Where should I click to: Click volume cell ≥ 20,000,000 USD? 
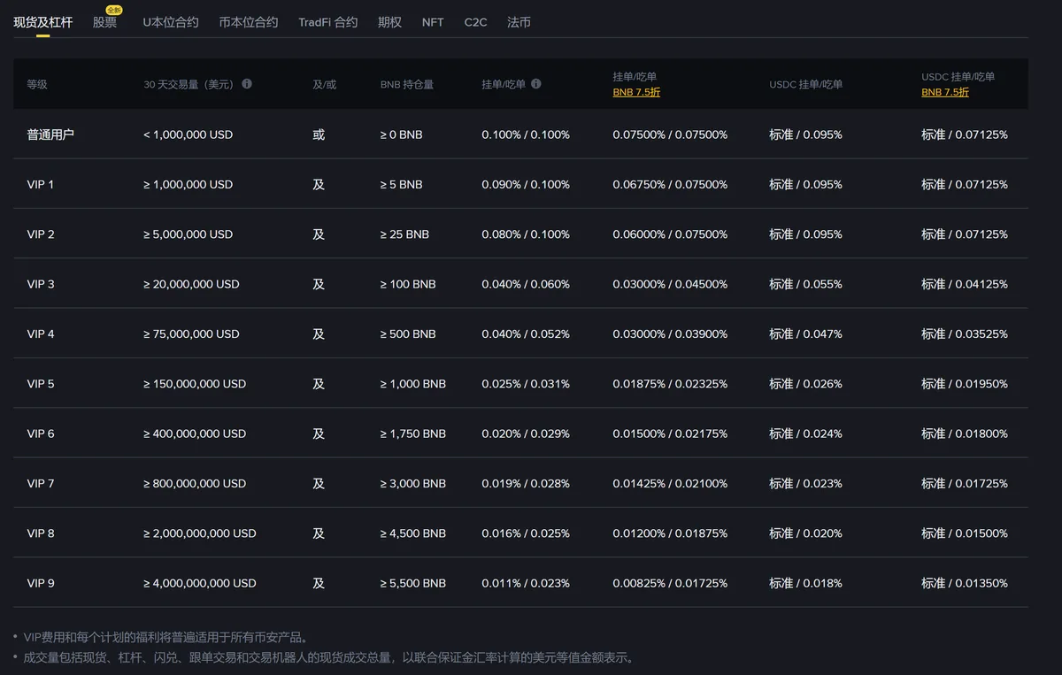click(191, 284)
